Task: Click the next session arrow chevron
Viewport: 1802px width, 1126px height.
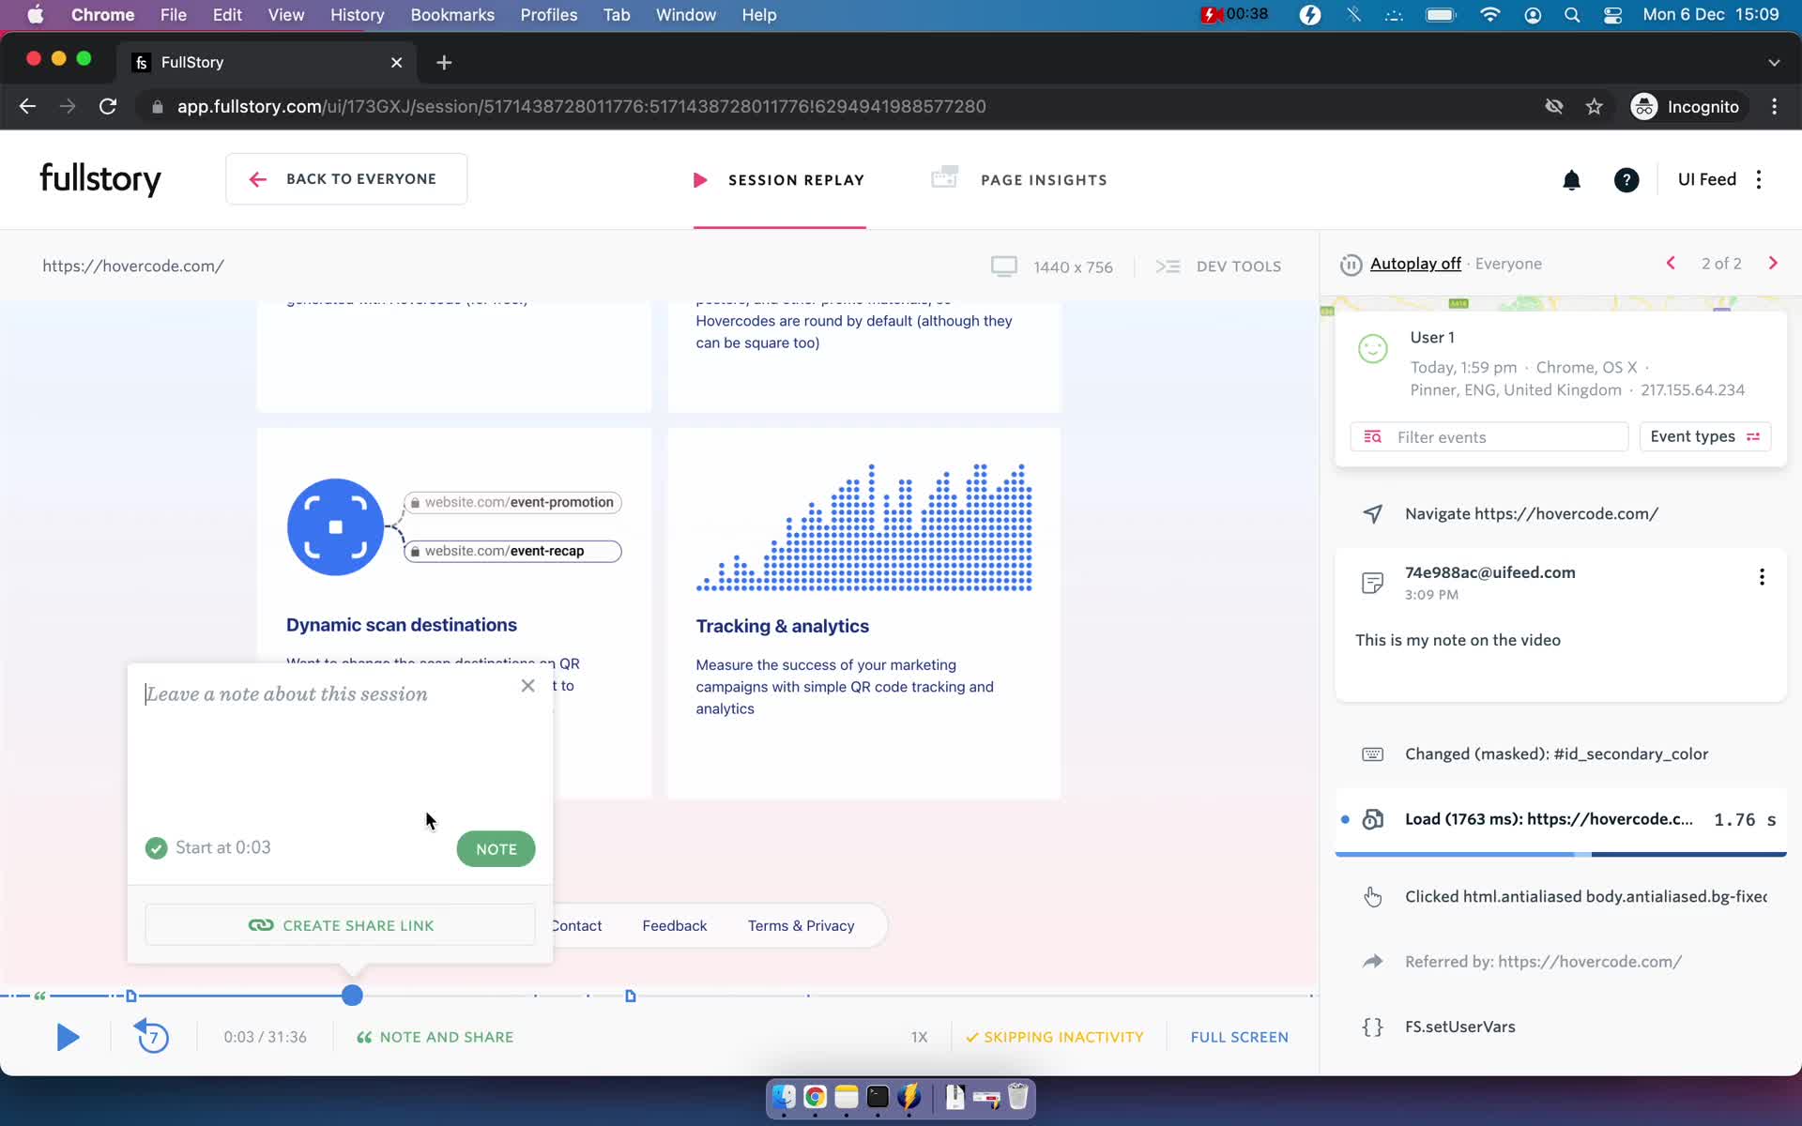Action: click(1774, 264)
